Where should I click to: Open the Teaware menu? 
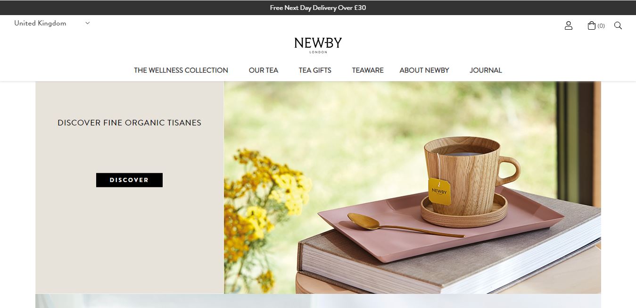368,70
